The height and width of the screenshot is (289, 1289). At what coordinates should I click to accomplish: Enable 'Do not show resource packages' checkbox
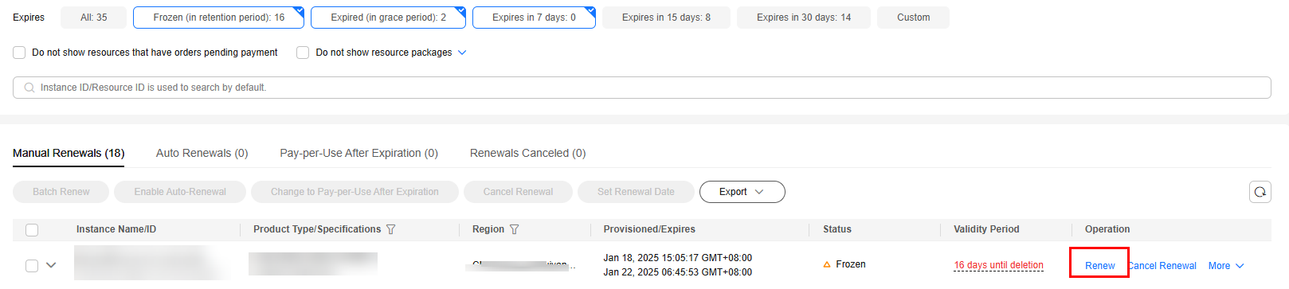pyautogui.click(x=303, y=53)
